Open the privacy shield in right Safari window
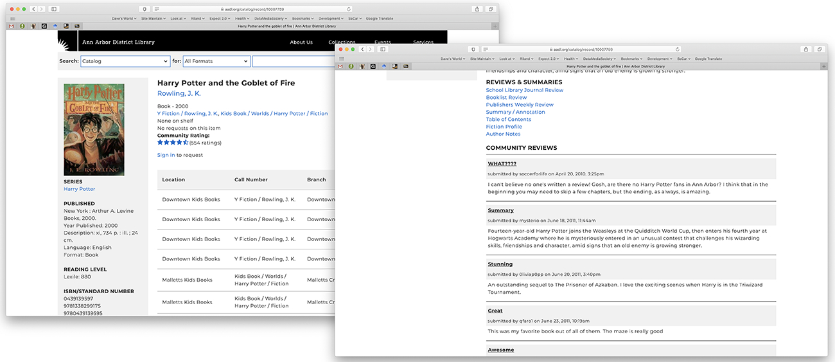 coord(473,49)
